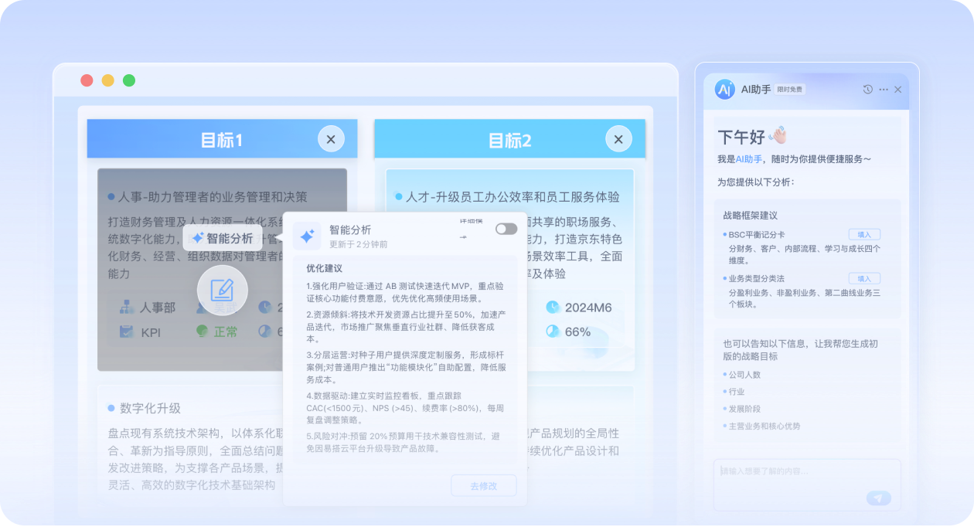Image resolution: width=974 pixels, height=527 pixels.
Task: Click 填入 next to 业务类型分类法
Action: pos(863,279)
